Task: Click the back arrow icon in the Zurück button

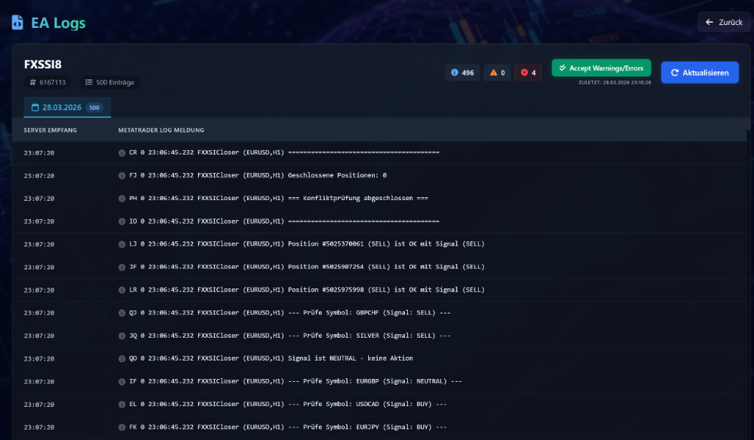Action: point(710,21)
